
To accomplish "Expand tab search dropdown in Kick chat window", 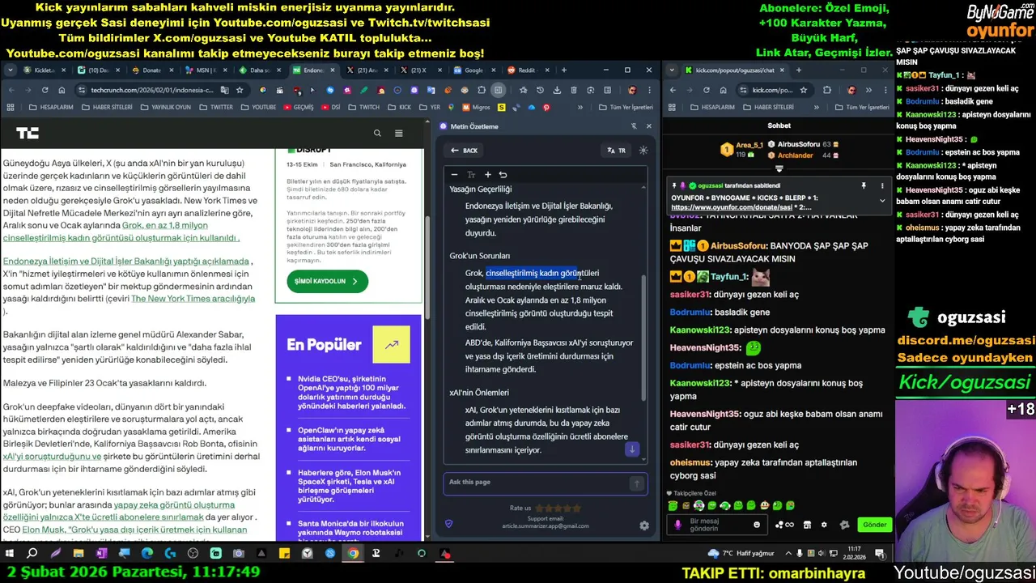I will click(672, 70).
